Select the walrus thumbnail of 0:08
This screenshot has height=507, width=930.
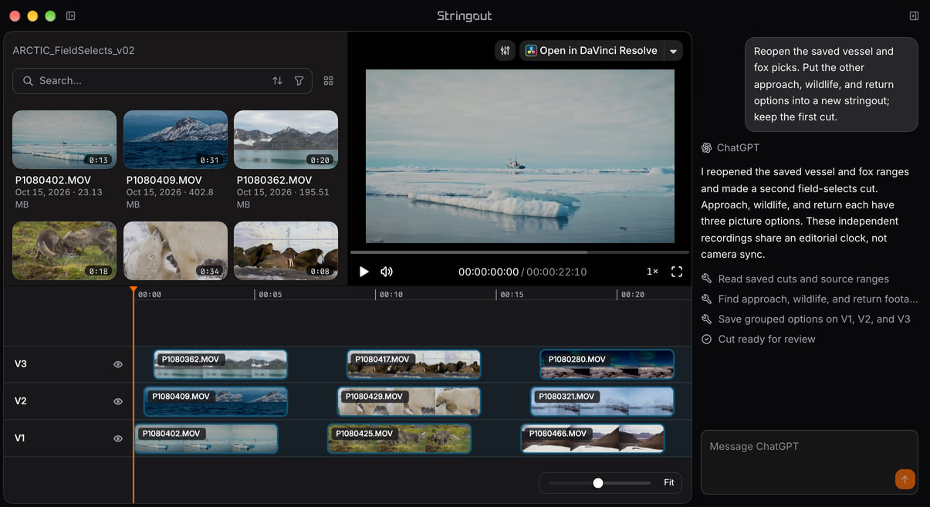click(x=286, y=251)
